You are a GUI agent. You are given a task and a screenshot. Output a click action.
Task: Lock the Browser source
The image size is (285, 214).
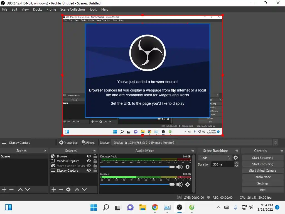(x=95, y=156)
